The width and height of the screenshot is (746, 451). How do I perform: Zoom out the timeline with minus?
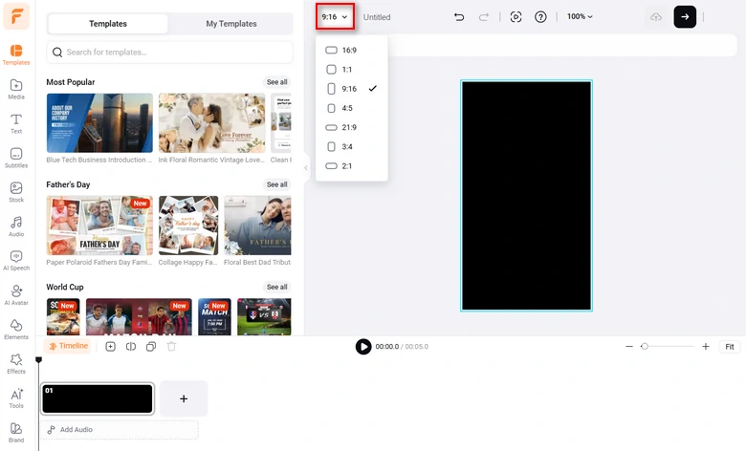[629, 347]
